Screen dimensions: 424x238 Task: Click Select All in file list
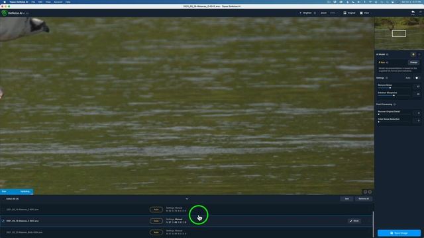pos(13,199)
